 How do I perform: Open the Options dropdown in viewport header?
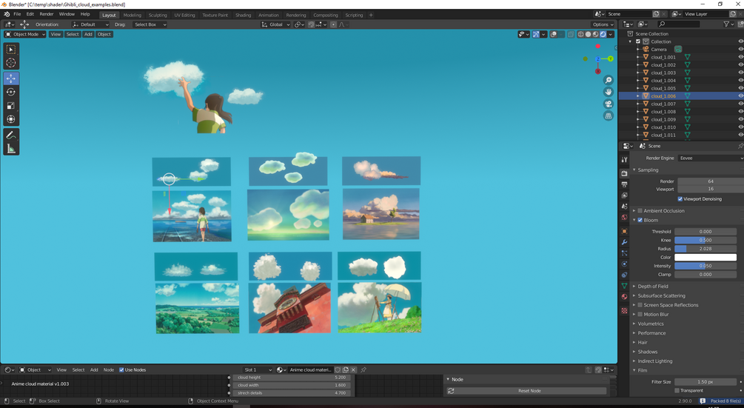click(x=603, y=24)
